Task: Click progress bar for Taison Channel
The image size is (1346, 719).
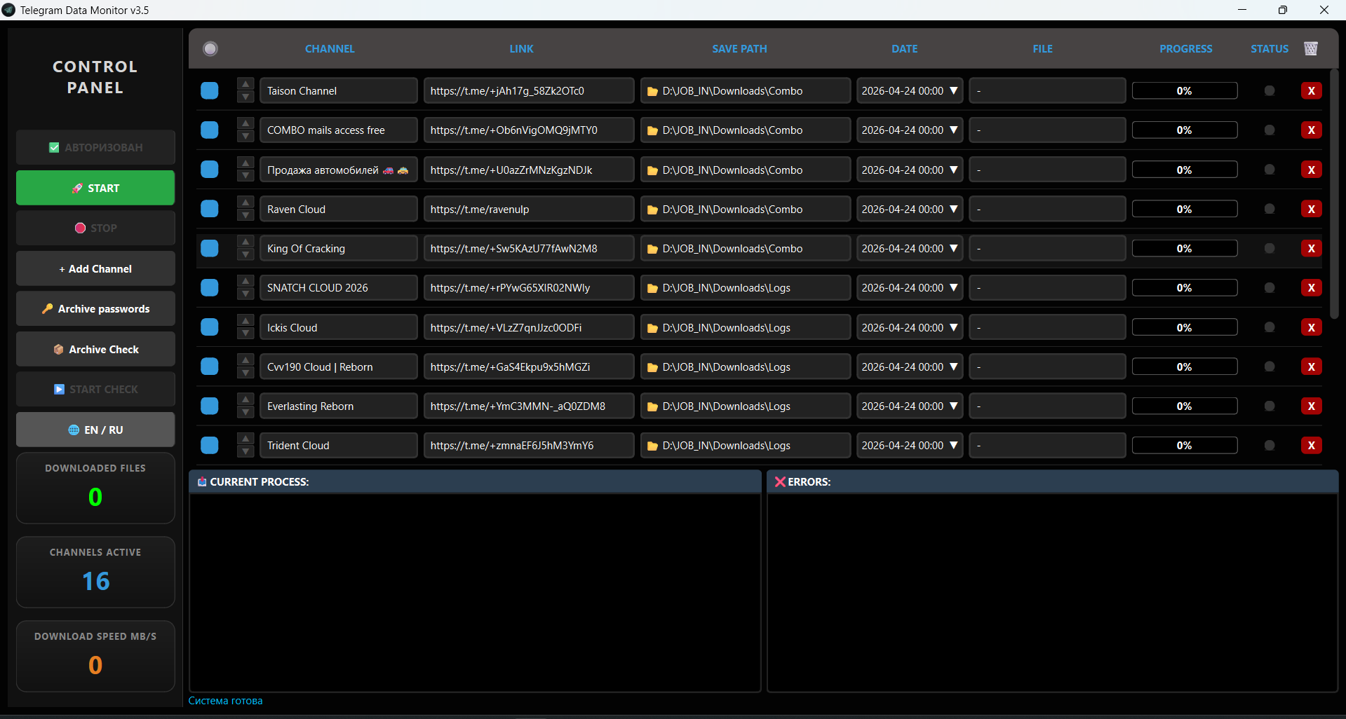Action: tap(1185, 90)
